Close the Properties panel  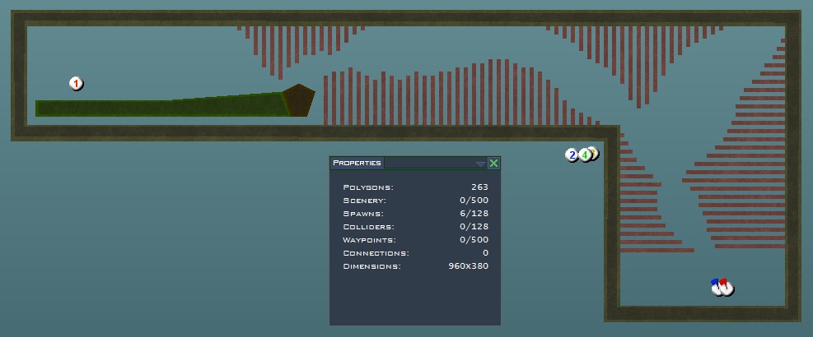pos(493,164)
